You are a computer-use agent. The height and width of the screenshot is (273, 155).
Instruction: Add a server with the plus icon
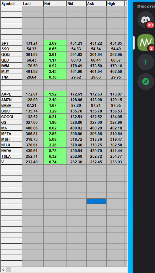[x=146, y=62]
